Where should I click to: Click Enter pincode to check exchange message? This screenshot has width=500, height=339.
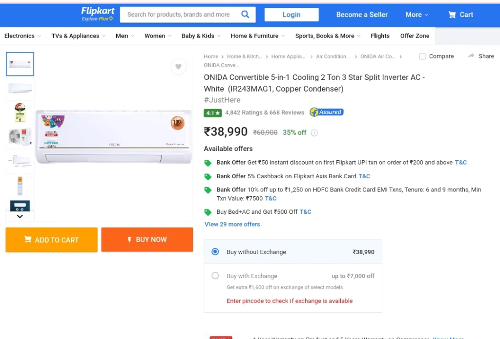(290, 301)
